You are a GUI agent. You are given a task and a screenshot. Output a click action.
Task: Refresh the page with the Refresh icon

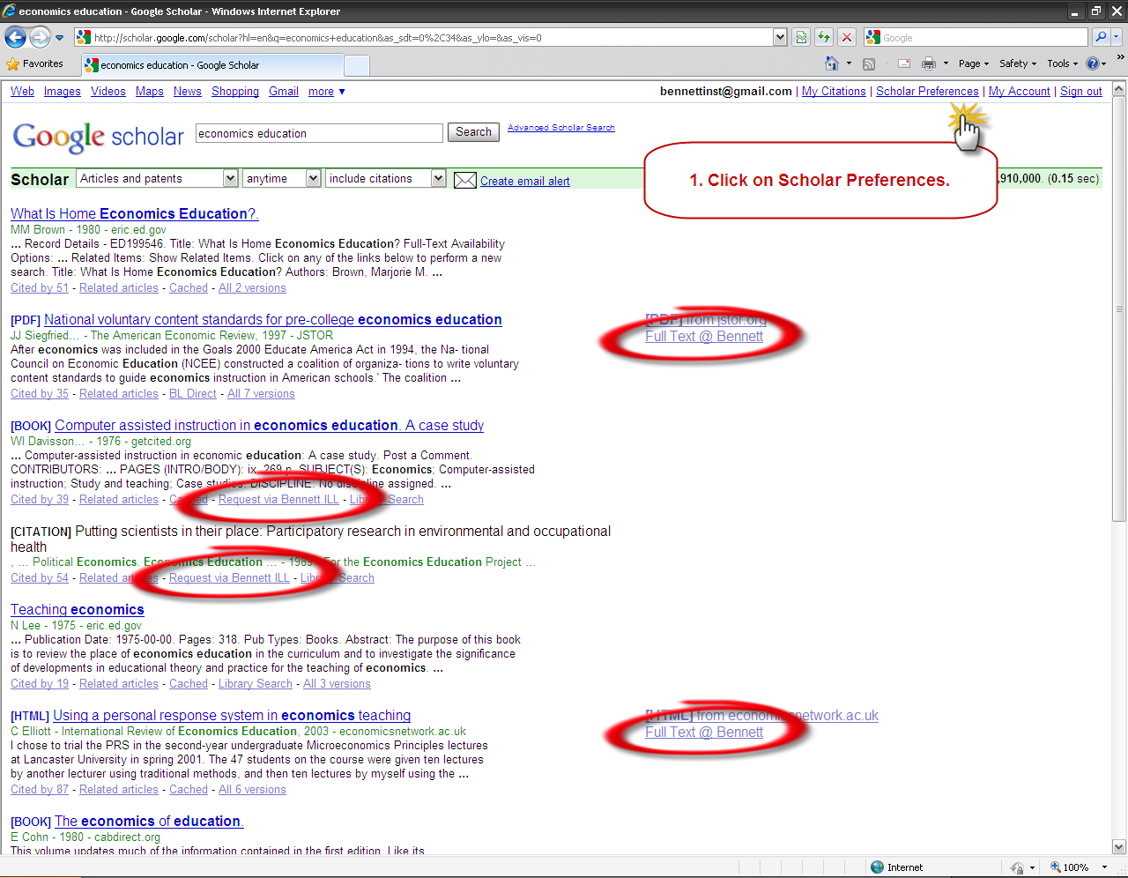tap(824, 37)
